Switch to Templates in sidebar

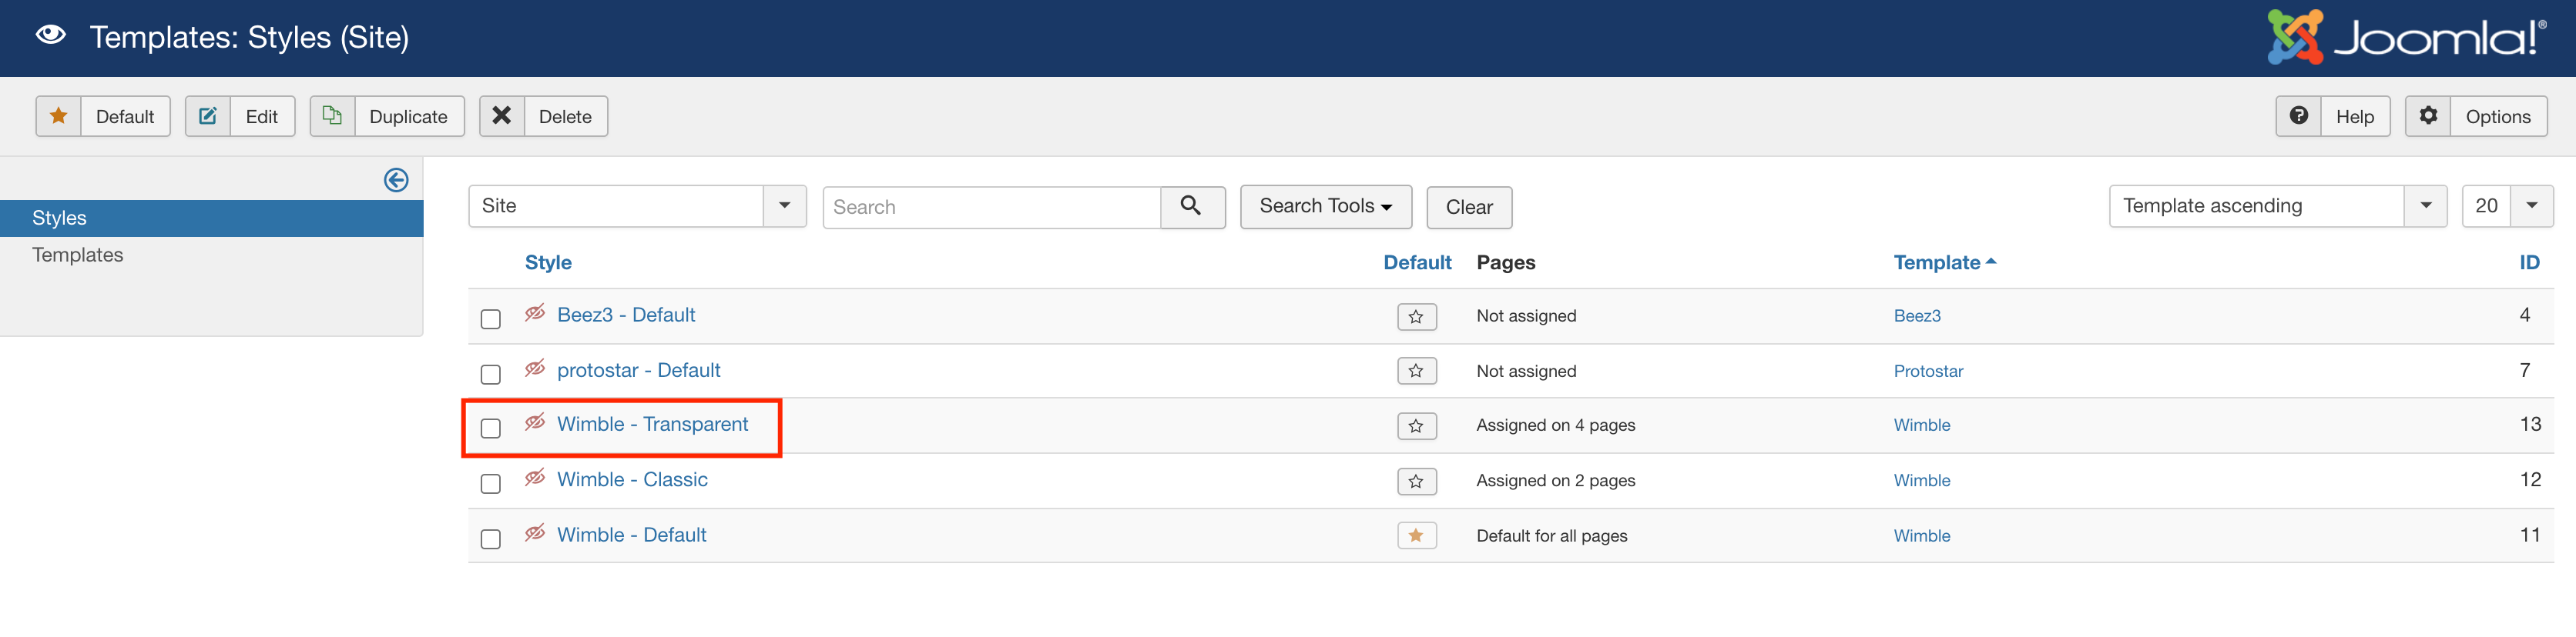click(78, 255)
